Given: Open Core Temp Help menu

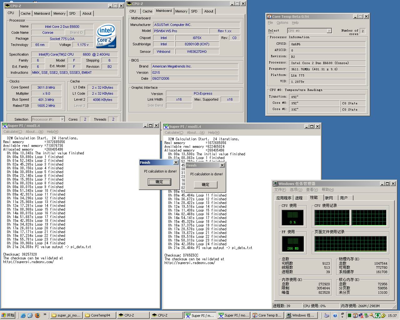Looking at the screenshot, I should (x=295, y=22).
